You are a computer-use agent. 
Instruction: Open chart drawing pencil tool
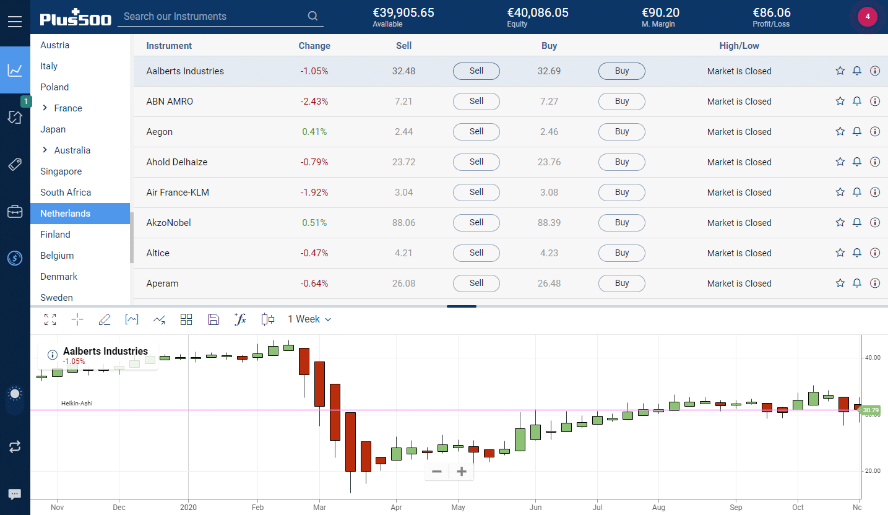tap(105, 319)
